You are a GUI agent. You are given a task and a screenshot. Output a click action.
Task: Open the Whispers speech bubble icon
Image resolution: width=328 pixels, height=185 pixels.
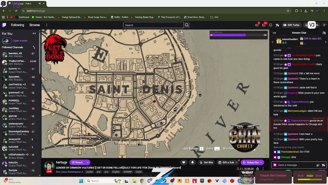(271, 25)
